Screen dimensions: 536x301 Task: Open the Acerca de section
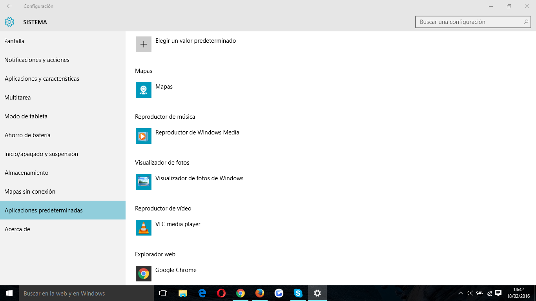63,229
